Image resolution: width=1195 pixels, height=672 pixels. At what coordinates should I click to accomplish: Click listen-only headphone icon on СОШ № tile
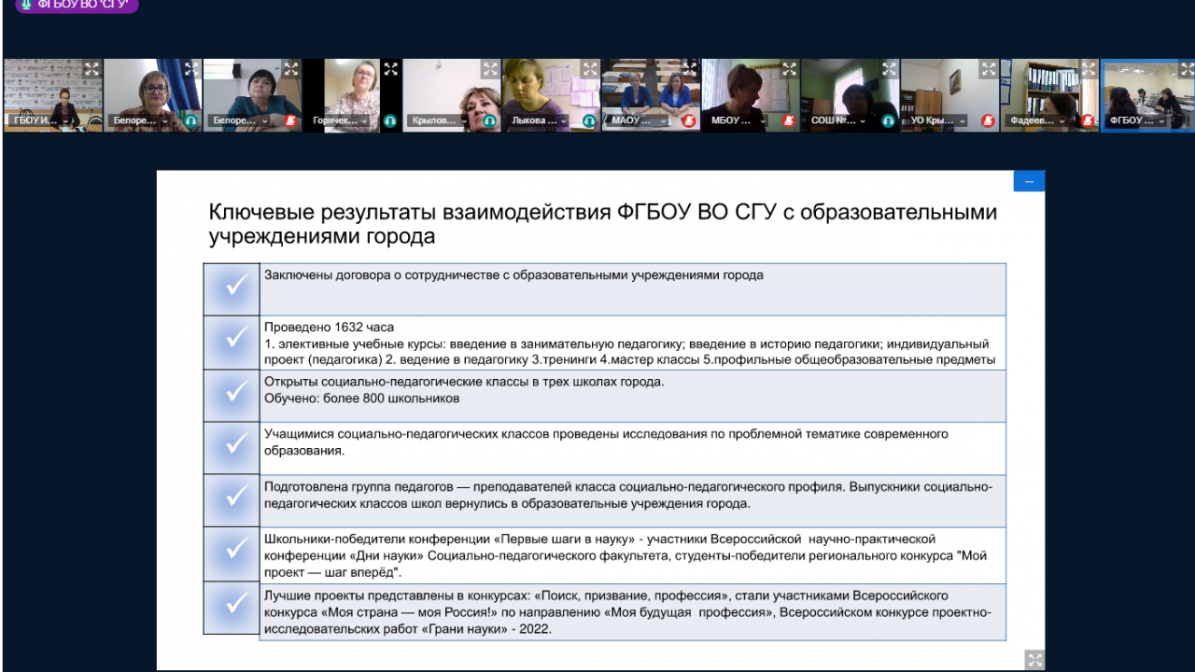[889, 120]
